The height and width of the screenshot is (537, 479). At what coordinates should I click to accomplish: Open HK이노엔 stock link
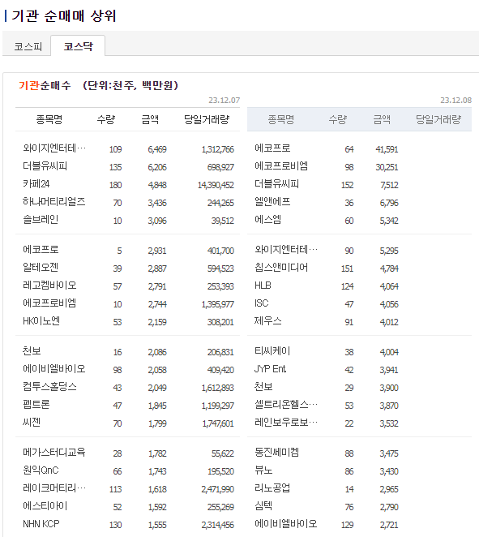(41, 321)
